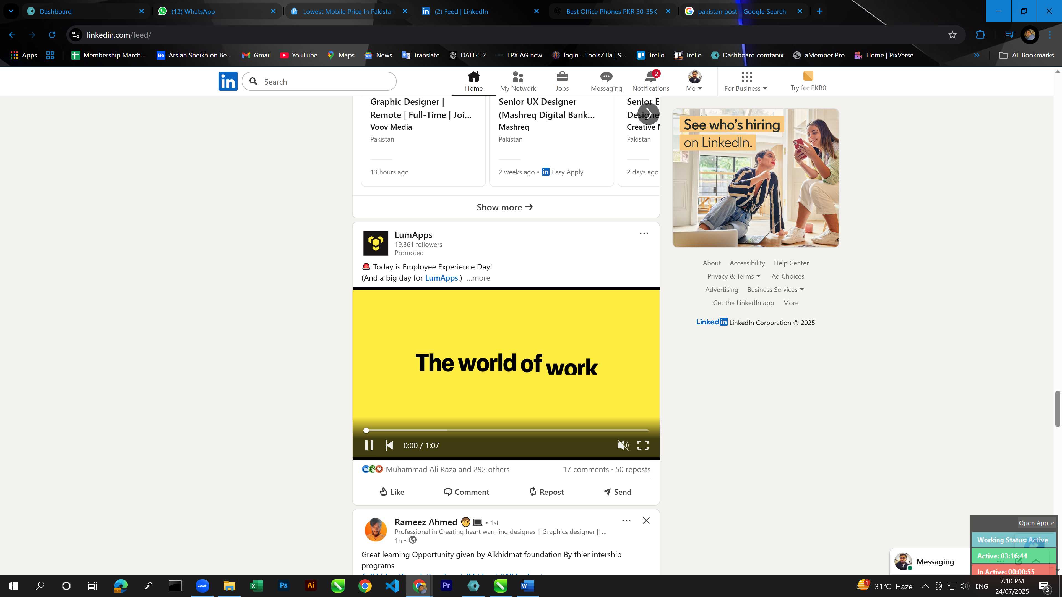1062x597 pixels.
Task: Open Rameez Ahmed post options menu
Action: click(x=626, y=521)
